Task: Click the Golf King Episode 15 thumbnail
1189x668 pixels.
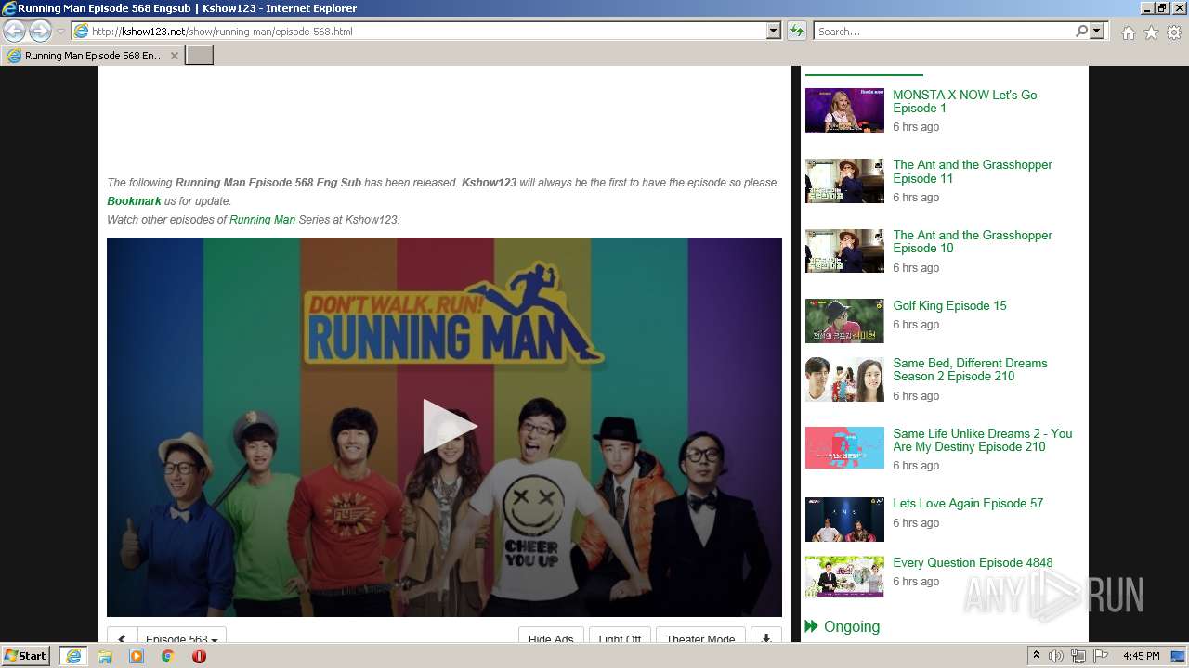Action: 844,321
